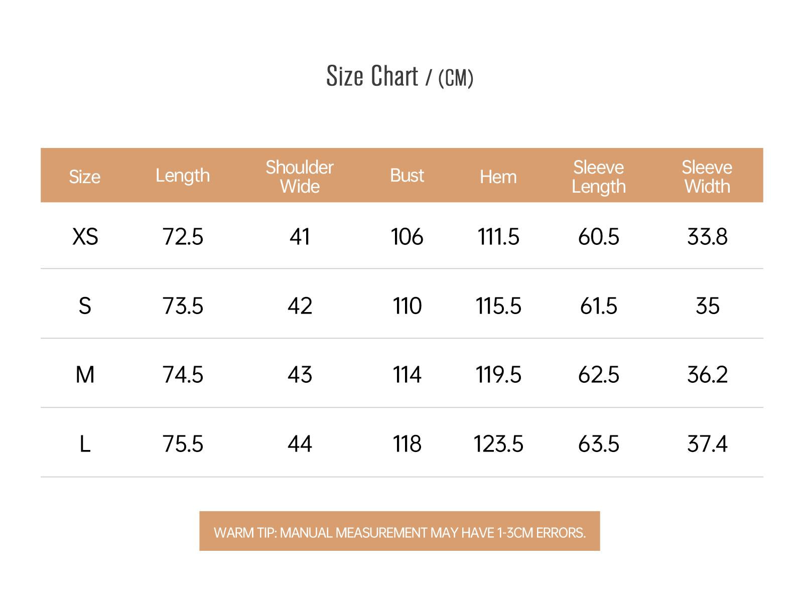This screenshot has height=602, width=803.
Task: Select the Hem column header
Action: (x=498, y=177)
